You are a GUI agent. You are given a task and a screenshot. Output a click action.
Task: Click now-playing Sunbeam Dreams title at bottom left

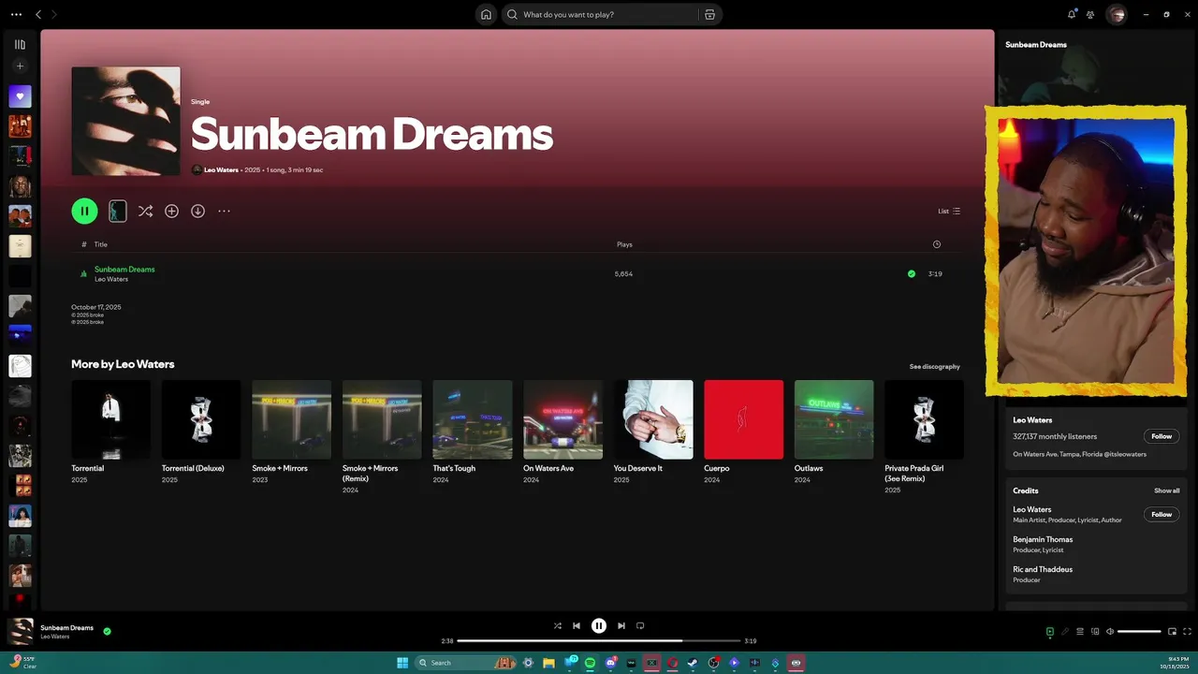pos(66,627)
